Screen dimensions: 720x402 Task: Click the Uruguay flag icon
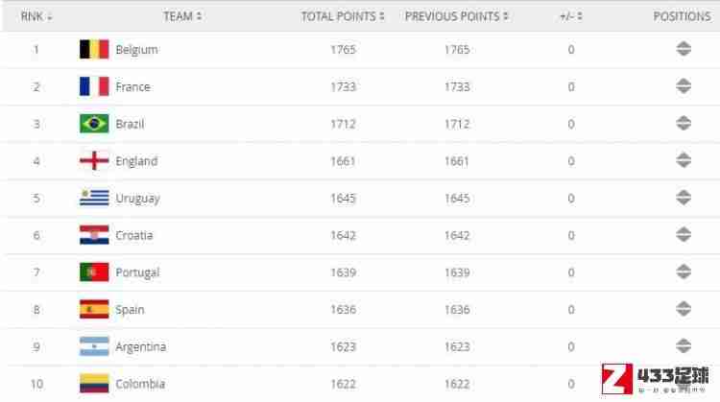tap(94, 199)
